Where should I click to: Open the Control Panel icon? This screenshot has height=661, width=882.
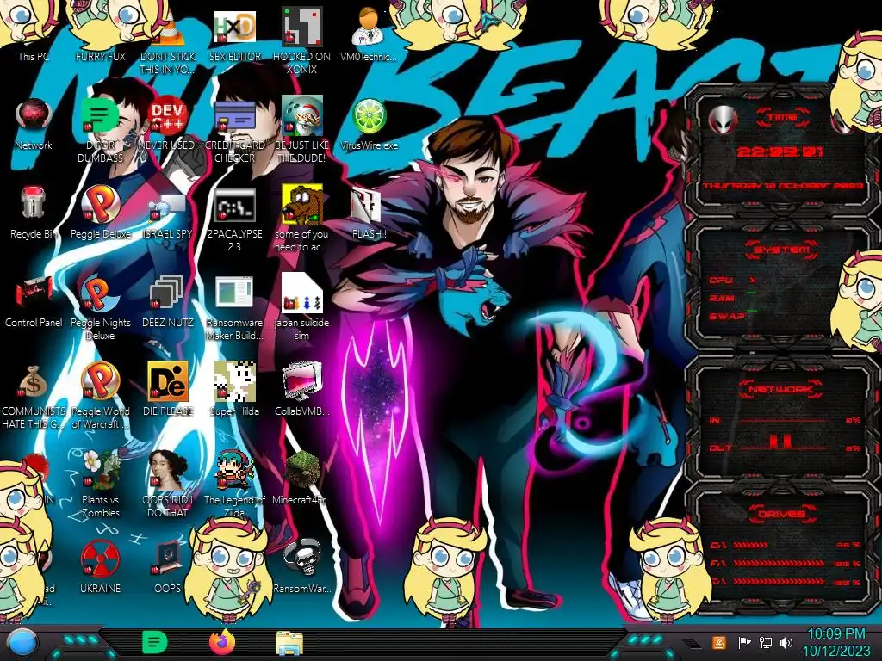click(x=34, y=301)
